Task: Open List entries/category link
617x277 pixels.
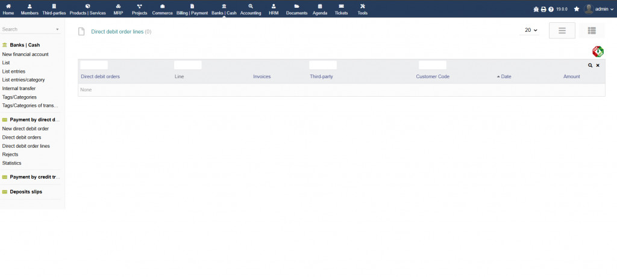Action: pos(23,80)
